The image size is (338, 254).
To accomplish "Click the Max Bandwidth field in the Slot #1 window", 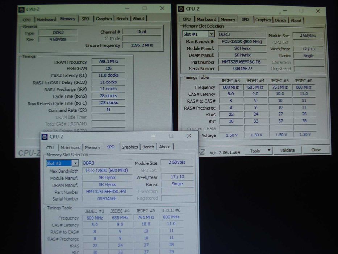I will tap(242, 41).
